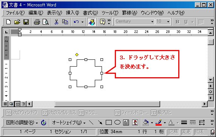The image size is (216, 137).
Task: Apply the red line color swatch
Action: pos(159,123)
